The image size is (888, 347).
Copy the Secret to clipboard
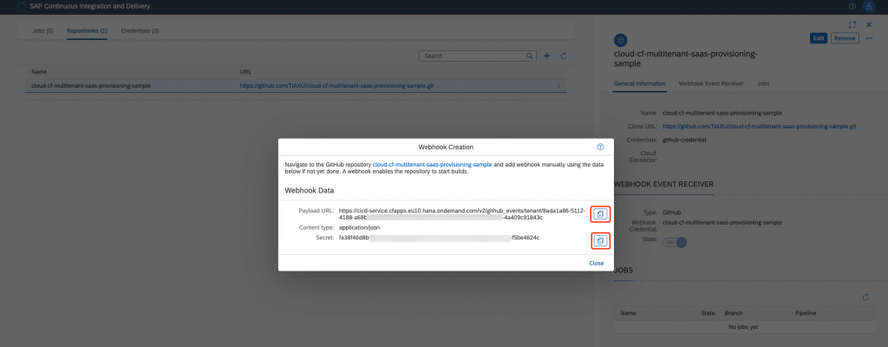(x=600, y=241)
